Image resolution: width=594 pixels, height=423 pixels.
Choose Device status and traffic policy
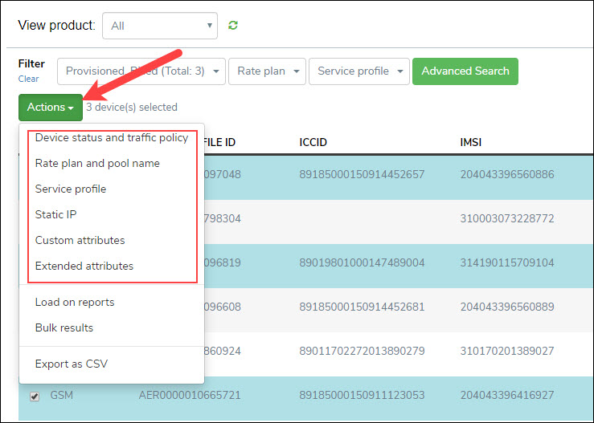[x=112, y=138]
